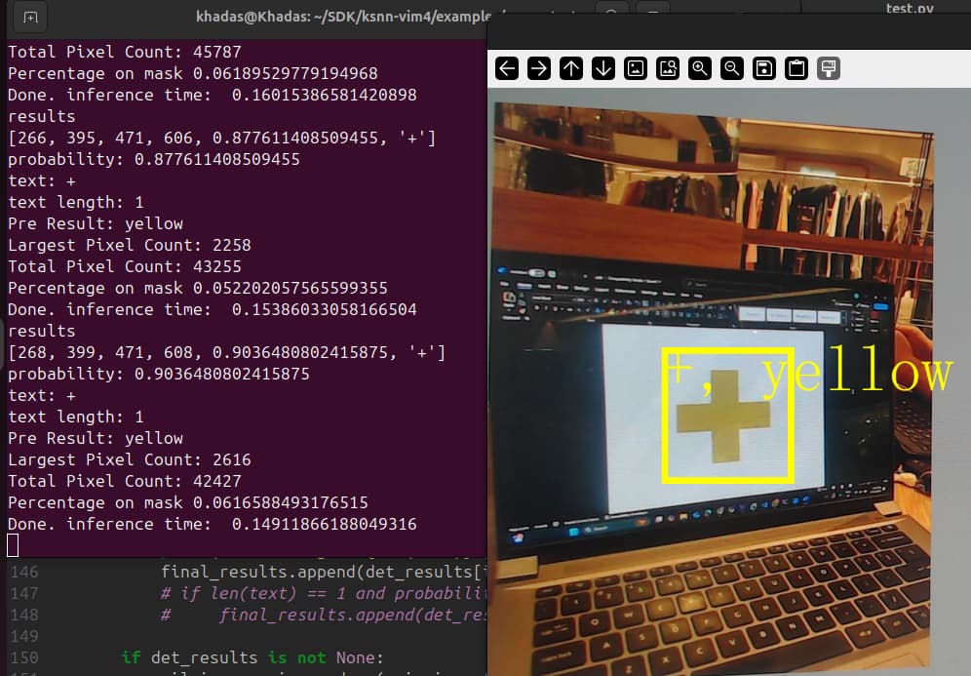Click line number 149 in the editor gutter
Screen dimensions: 971x676
[24, 636]
